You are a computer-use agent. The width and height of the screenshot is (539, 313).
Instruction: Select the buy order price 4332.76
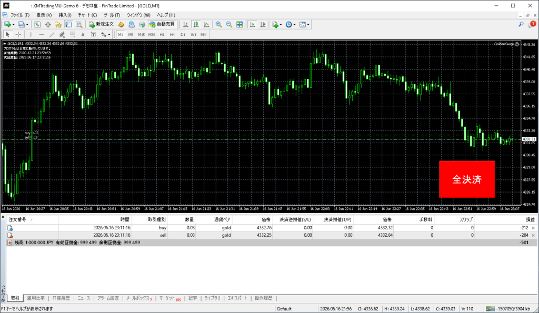pos(264,228)
